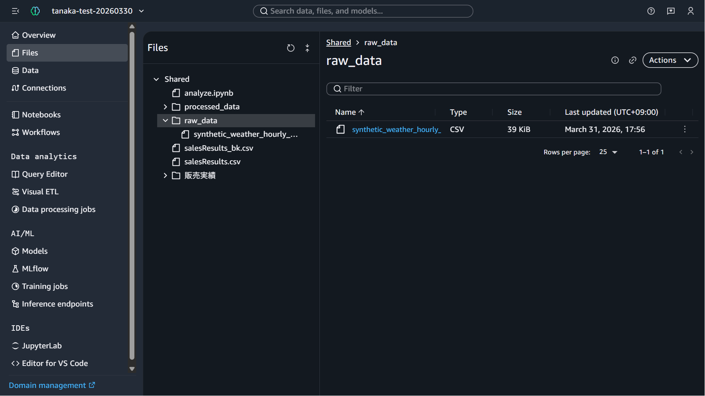
Task: Click the search magnifier icon in top bar
Action: (264, 11)
